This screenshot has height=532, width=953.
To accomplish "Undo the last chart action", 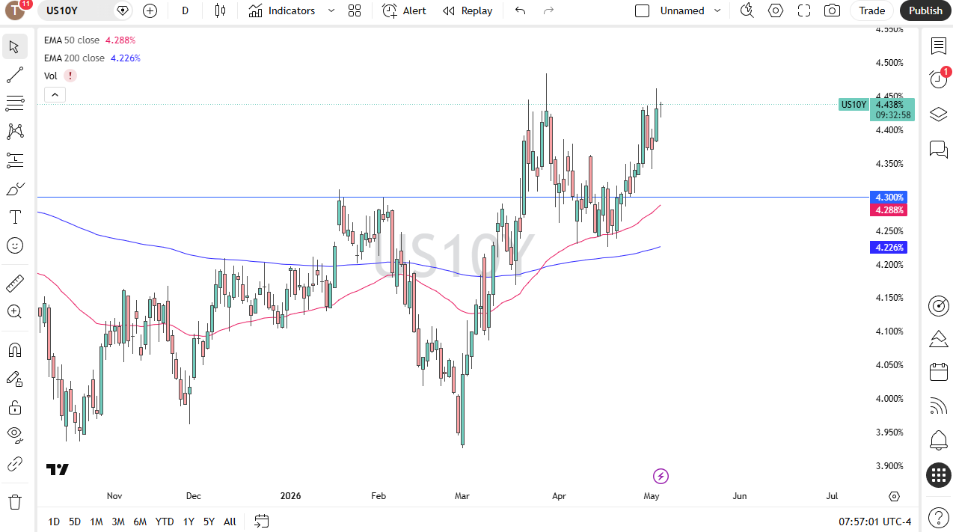I will point(521,10).
